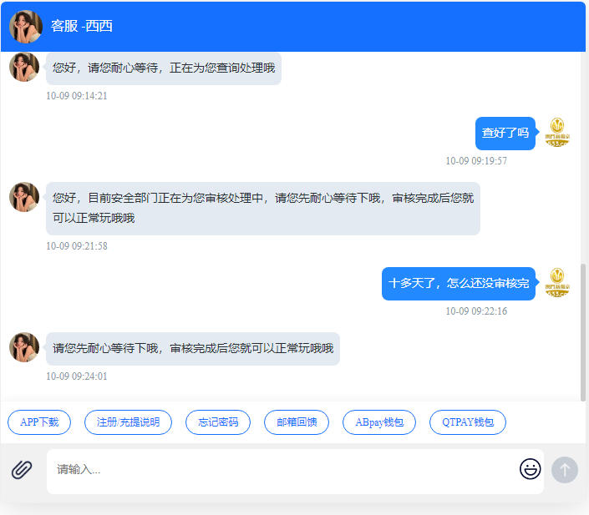589x515 pixels.
Task: Select the QTPAY钱包 option
Action: [468, 422]
